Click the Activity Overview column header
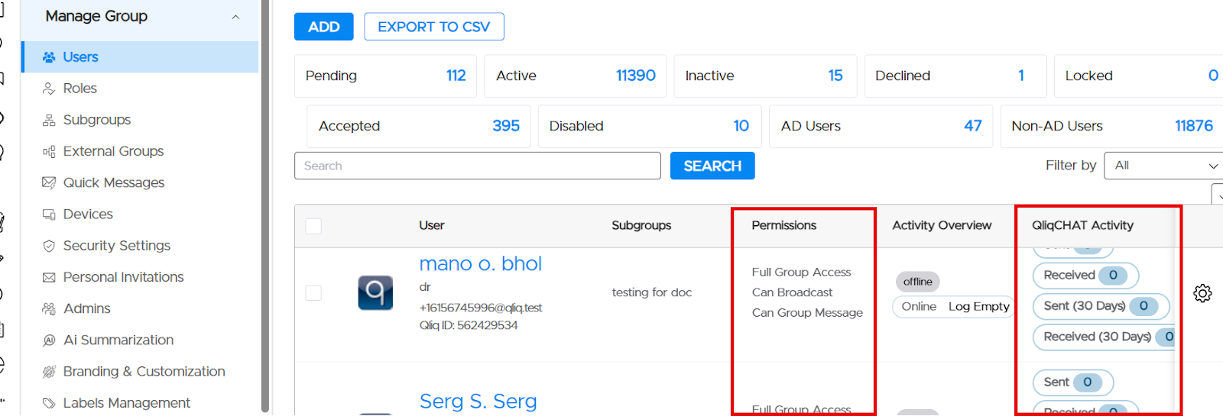Image resolution: width=1223 pixels, height=416 pixels. click(x=942, y=225)
